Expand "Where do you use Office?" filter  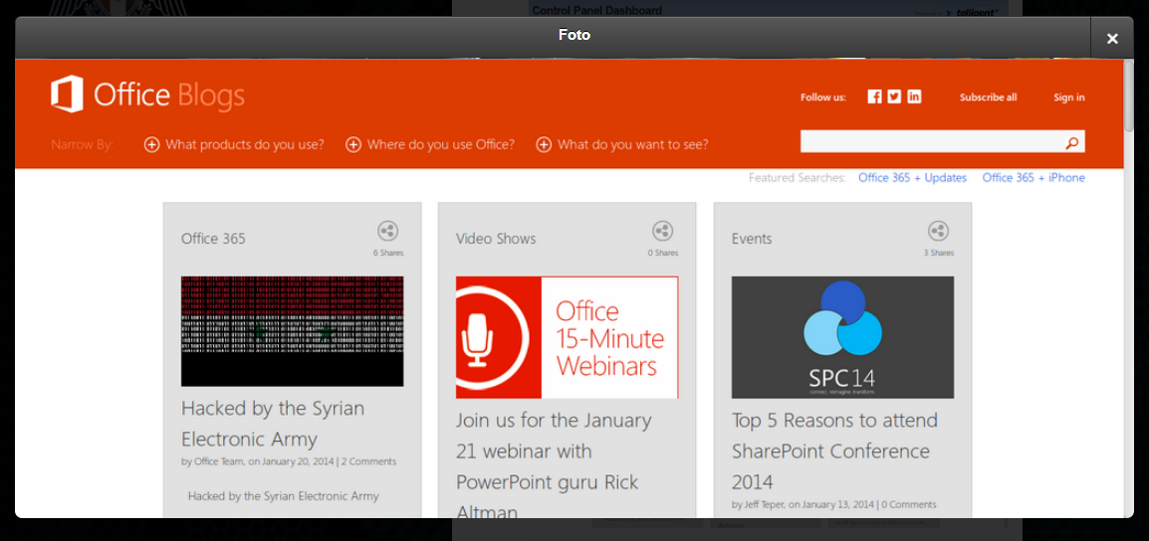430,145
